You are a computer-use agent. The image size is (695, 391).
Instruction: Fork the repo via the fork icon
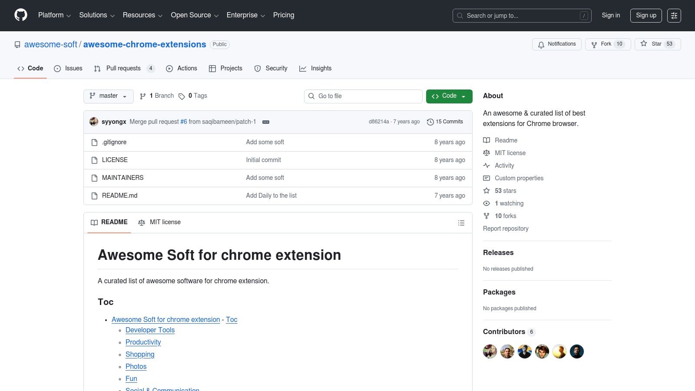tap(594, 44)
